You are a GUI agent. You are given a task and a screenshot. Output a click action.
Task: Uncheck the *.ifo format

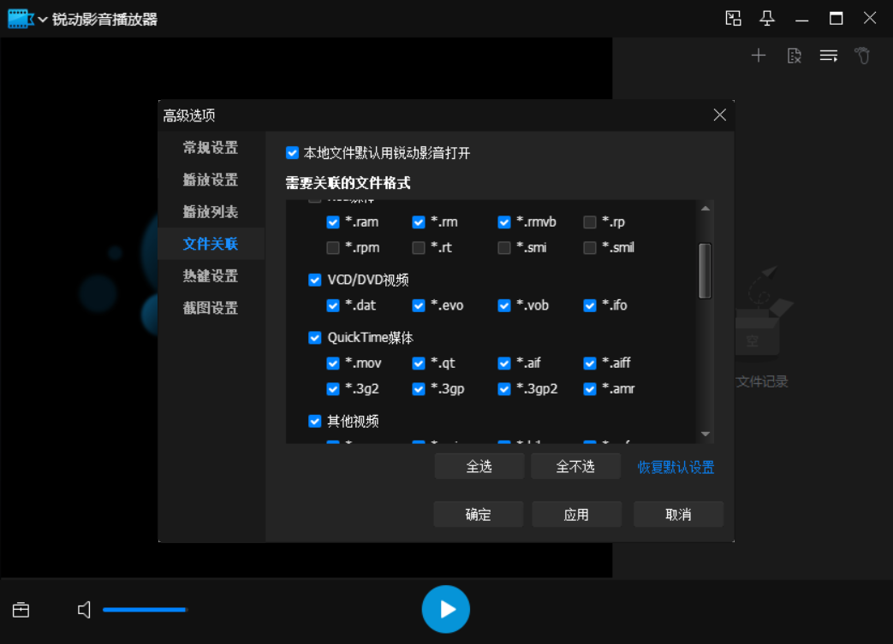[590, 305]
